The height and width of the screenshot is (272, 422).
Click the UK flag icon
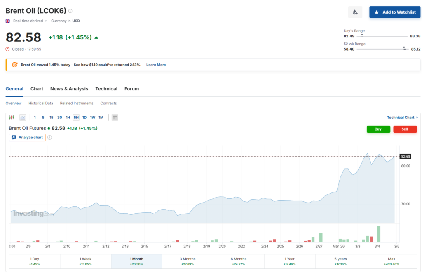[x=8, y=21]
